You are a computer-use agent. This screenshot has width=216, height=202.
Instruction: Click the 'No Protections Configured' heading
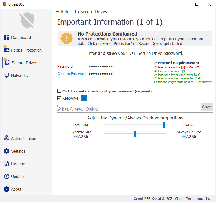pyautogui.click(x=107, y=34)
